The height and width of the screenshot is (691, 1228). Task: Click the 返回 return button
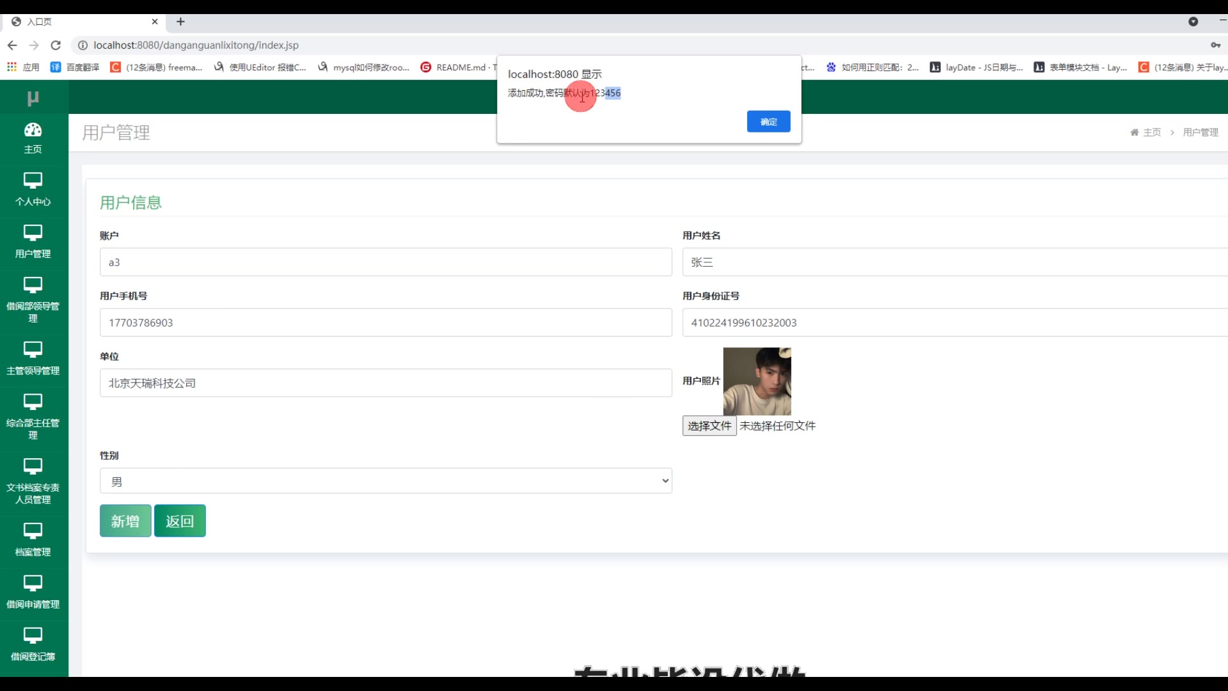[180, 521]
